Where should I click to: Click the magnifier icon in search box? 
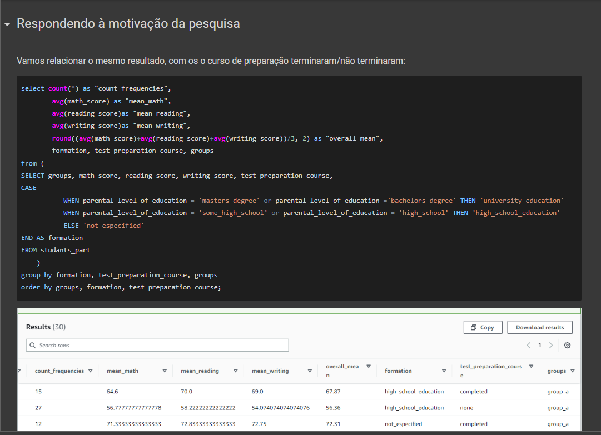33,345
